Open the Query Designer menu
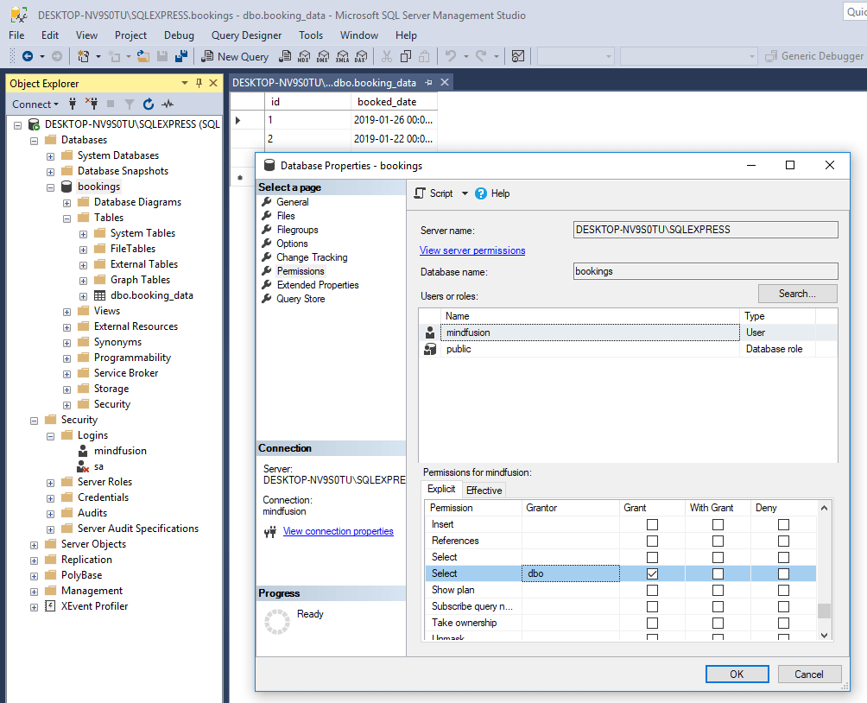 click(244, 35)
